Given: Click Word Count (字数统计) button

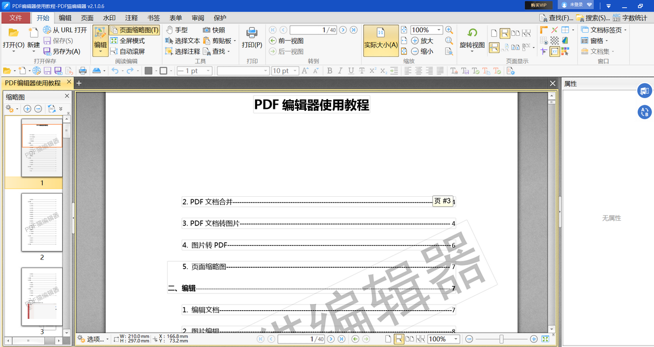Looking at the screenshot, I should pyautogui.click(x=630, y=18).
